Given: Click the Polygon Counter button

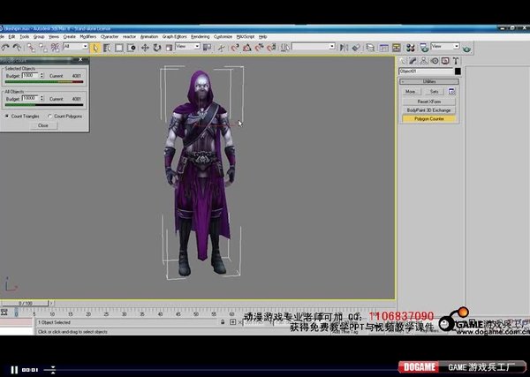Looking at the screenshot, I should click(429, 117).
